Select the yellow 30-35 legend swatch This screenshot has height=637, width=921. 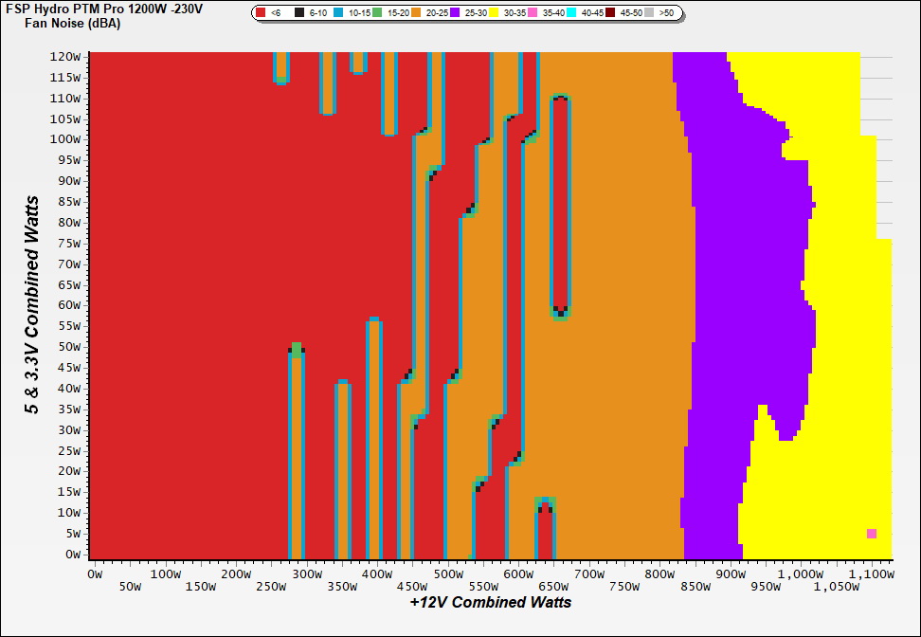[495, 13]
